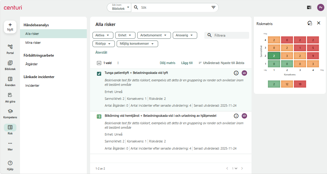
Task: Click the search filter options icon
Action: click(213, 7)
